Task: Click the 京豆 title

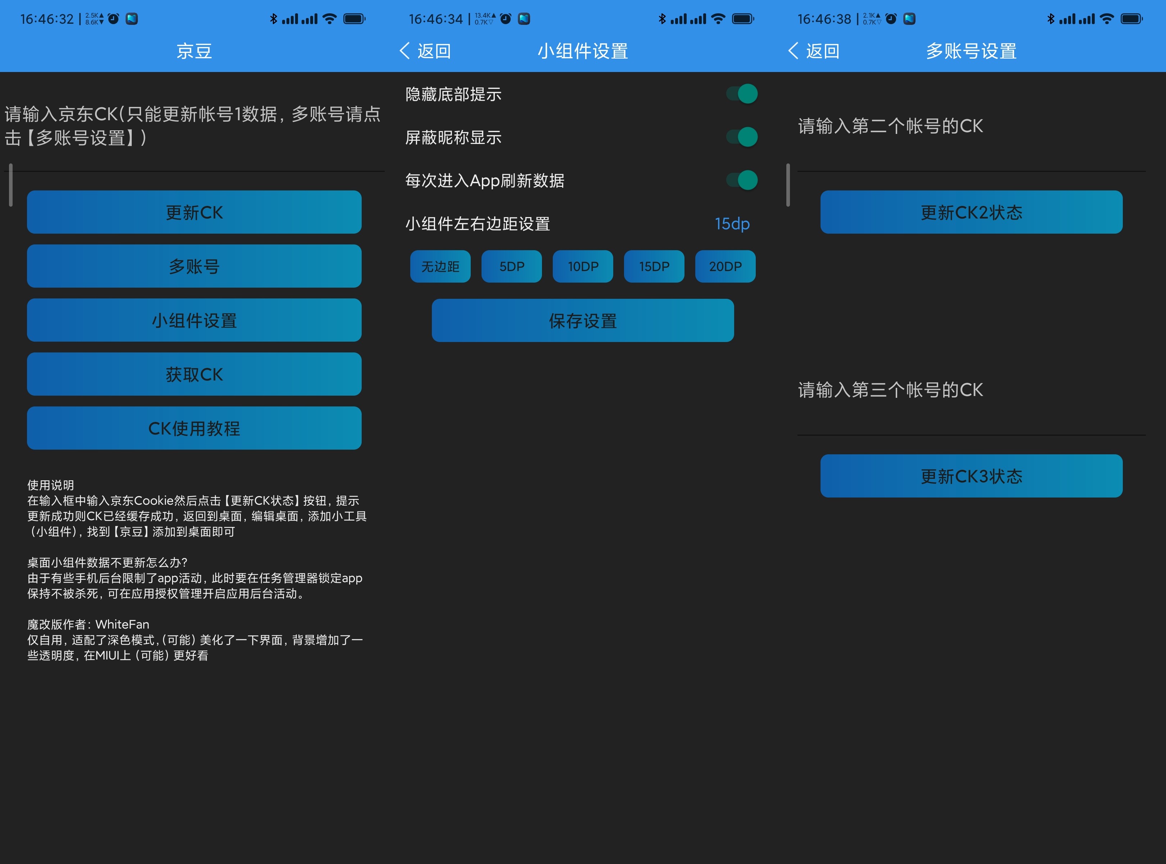Action: click(194, 51)
